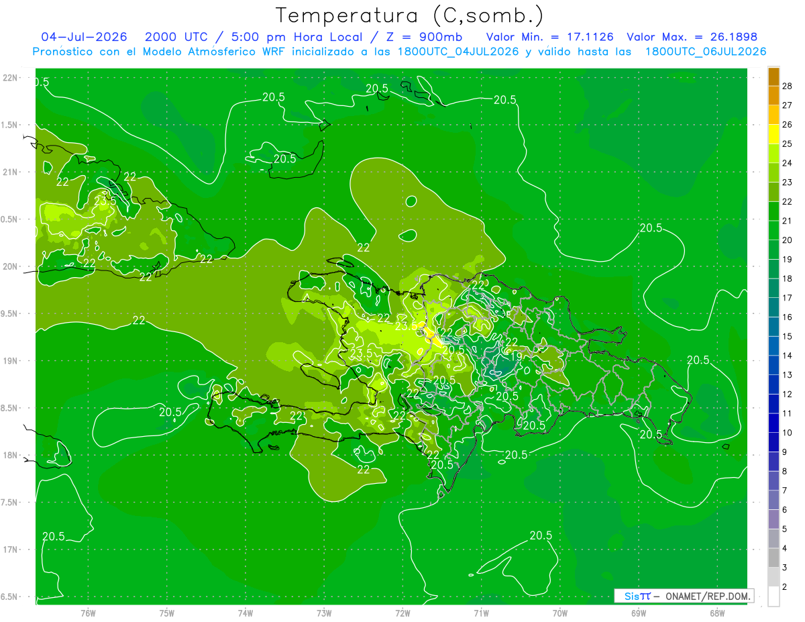The image size is (805, 622).
Task: Click the legend scale value '28'
Action: [788, 85]
